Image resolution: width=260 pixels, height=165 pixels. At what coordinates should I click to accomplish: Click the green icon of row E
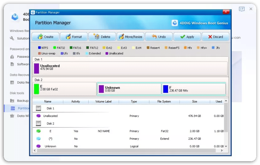[38, 131]
